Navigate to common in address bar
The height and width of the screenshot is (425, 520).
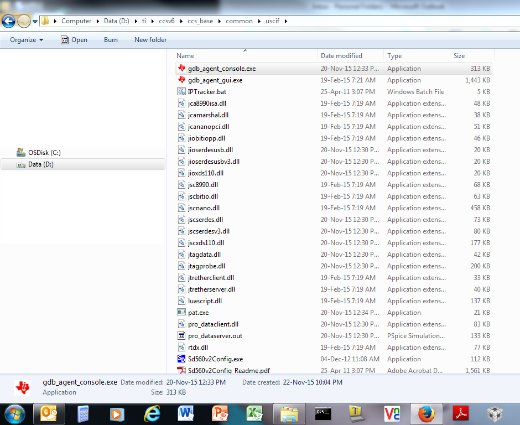click(x=239, y=21)
